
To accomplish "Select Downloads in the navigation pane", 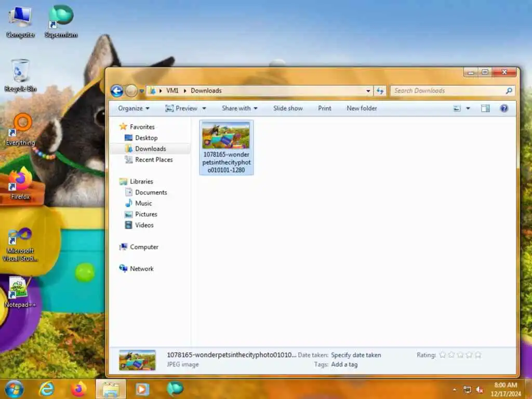I will coord(151,149).
